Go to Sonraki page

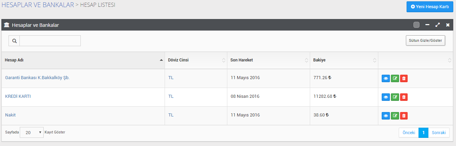(439, 133)
